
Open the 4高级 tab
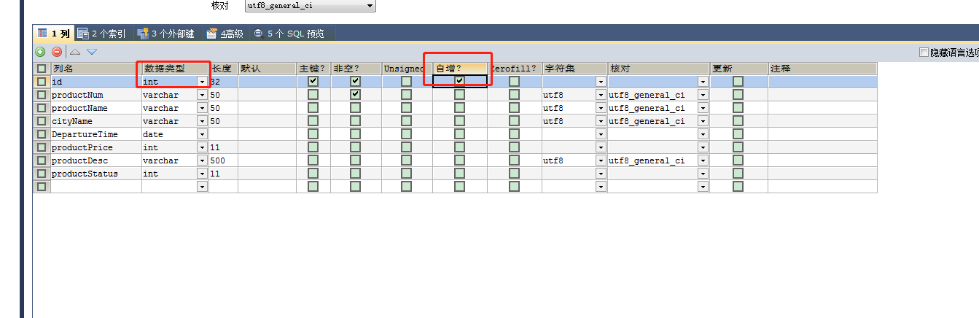click(225, 34)
